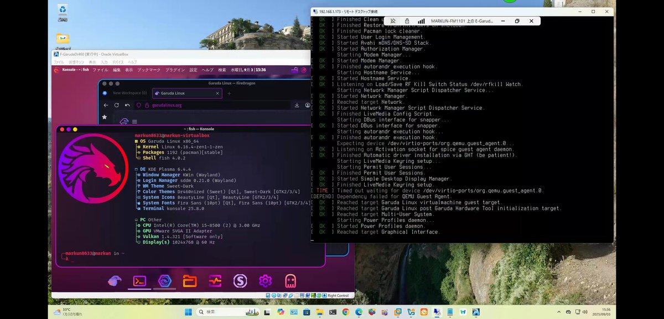Click the padlock site info icon in FireDragon
The width and height of the screenshot is (664, 319).
(147, 105)
